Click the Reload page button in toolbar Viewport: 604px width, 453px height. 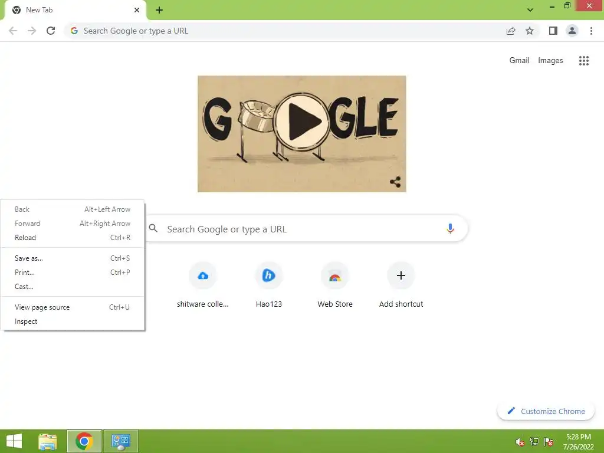click(x=51, y=31)
